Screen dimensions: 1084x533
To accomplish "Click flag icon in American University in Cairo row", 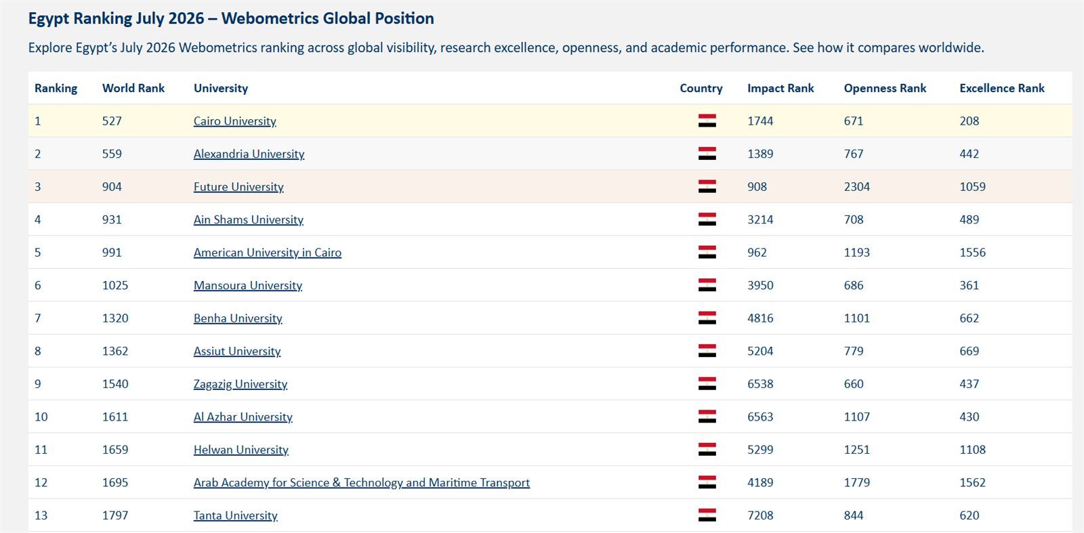I will [707, 253].
